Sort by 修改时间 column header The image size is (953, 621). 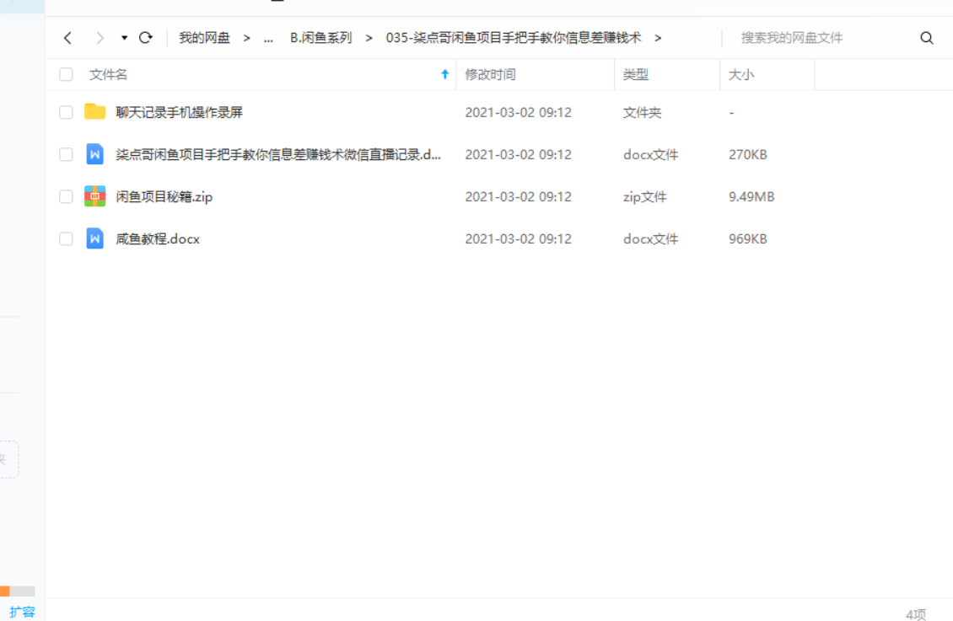tap(490, 75)
